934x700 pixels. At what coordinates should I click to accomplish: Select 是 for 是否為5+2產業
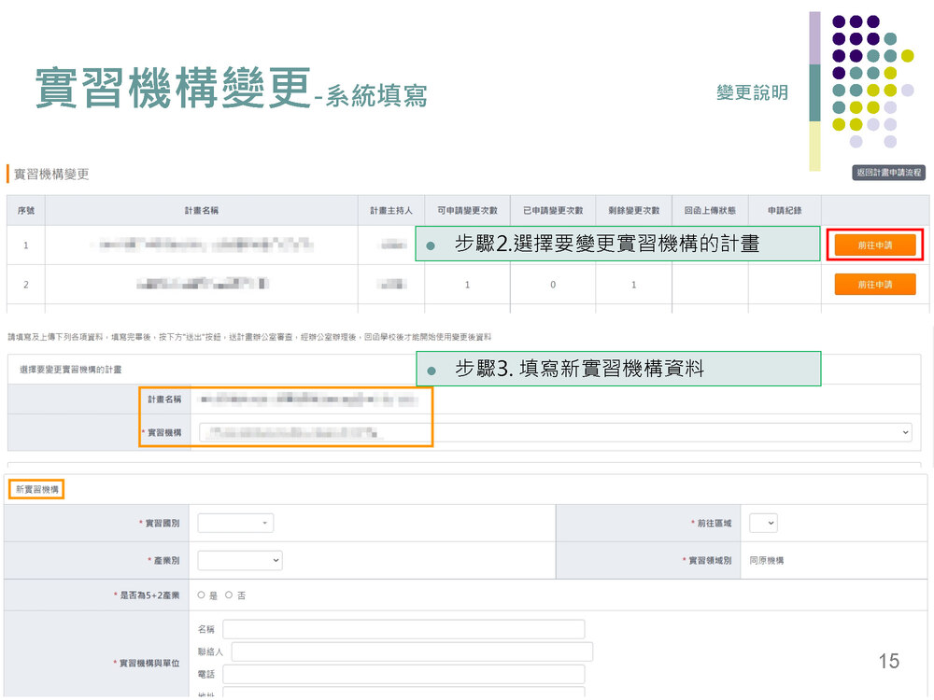[x=202, y=595]
